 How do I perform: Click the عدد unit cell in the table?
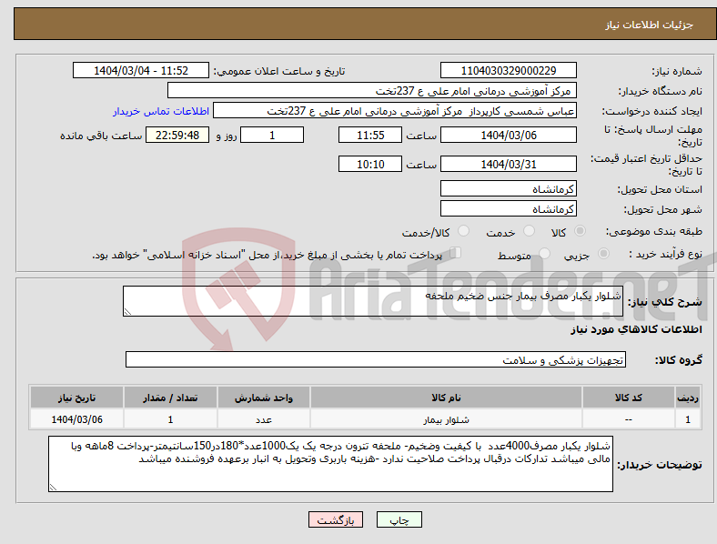tap(264, 419)
